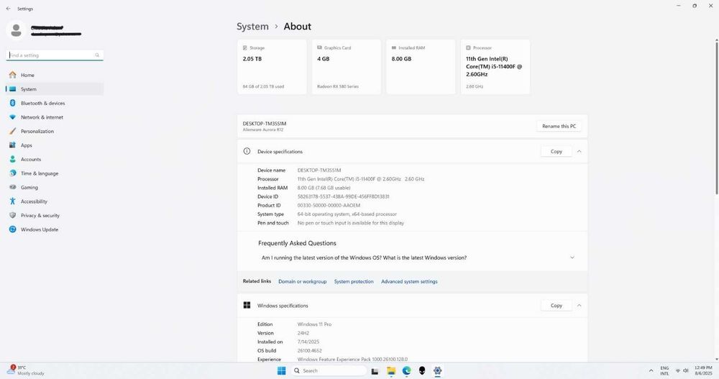
Task: Open the Installed RAM 8.00 GB card
Action: [x=421, y=67]
